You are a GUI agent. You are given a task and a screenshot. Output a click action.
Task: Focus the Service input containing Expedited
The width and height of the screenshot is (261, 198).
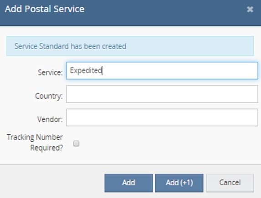(x=162, y=70)
